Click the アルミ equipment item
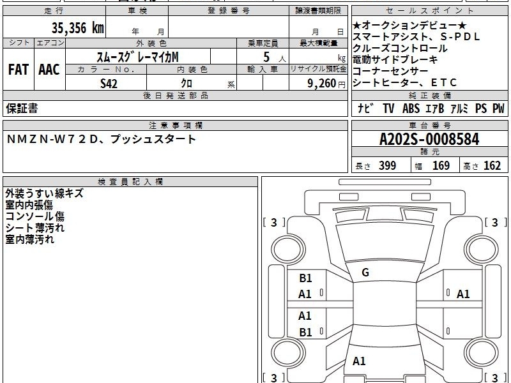The image size is (511, 383). 459,108
